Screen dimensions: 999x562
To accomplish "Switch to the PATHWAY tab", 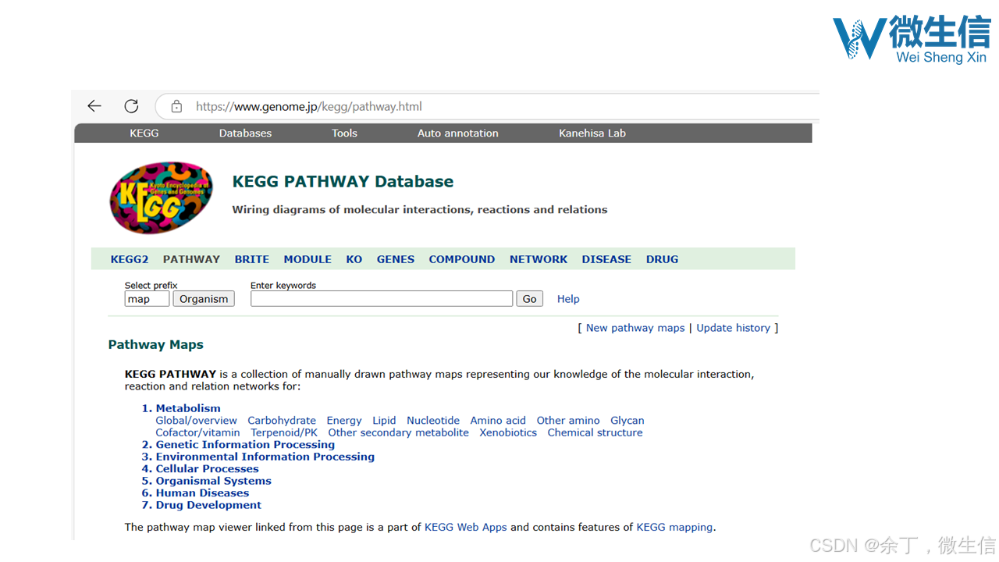I will tap(191, 258).
